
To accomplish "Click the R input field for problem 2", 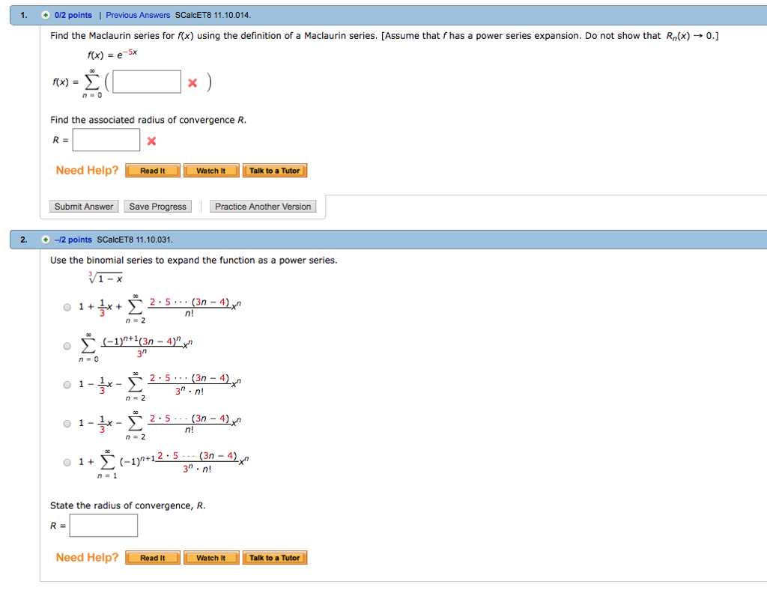I will coord(103,525).
